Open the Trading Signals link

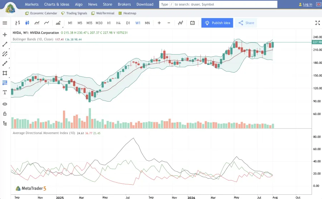(74, 13)
